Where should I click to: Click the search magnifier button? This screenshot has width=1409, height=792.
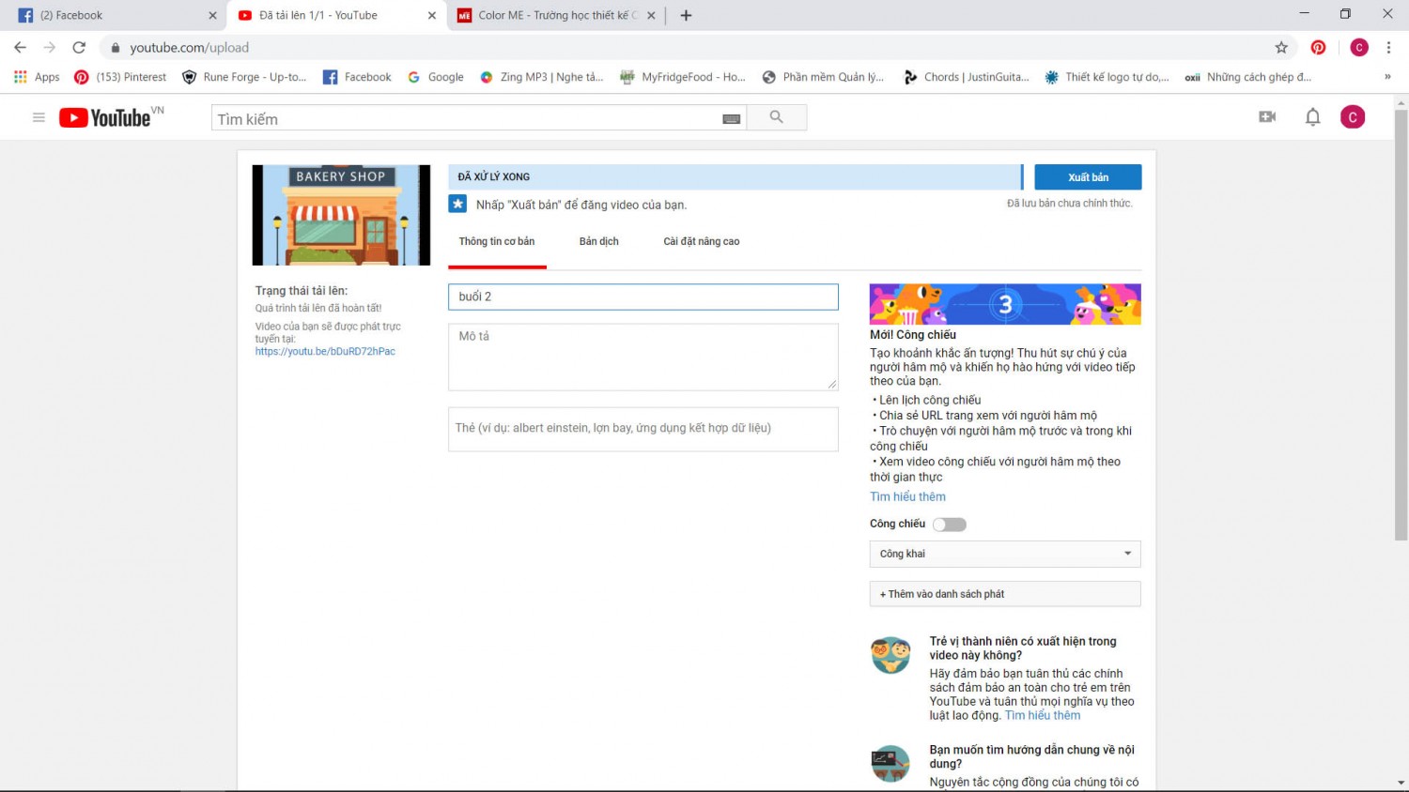pyautogui.click(x=777, y=117)
